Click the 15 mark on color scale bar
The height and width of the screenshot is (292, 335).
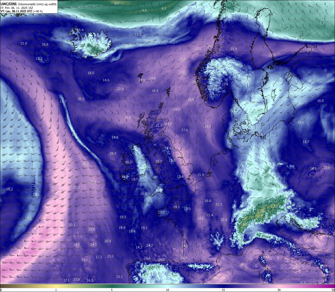pyautogui.click(x=223, y=290)
